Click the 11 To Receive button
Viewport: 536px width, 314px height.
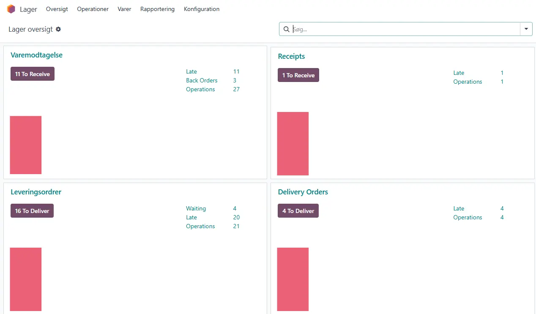click(33, 74)
